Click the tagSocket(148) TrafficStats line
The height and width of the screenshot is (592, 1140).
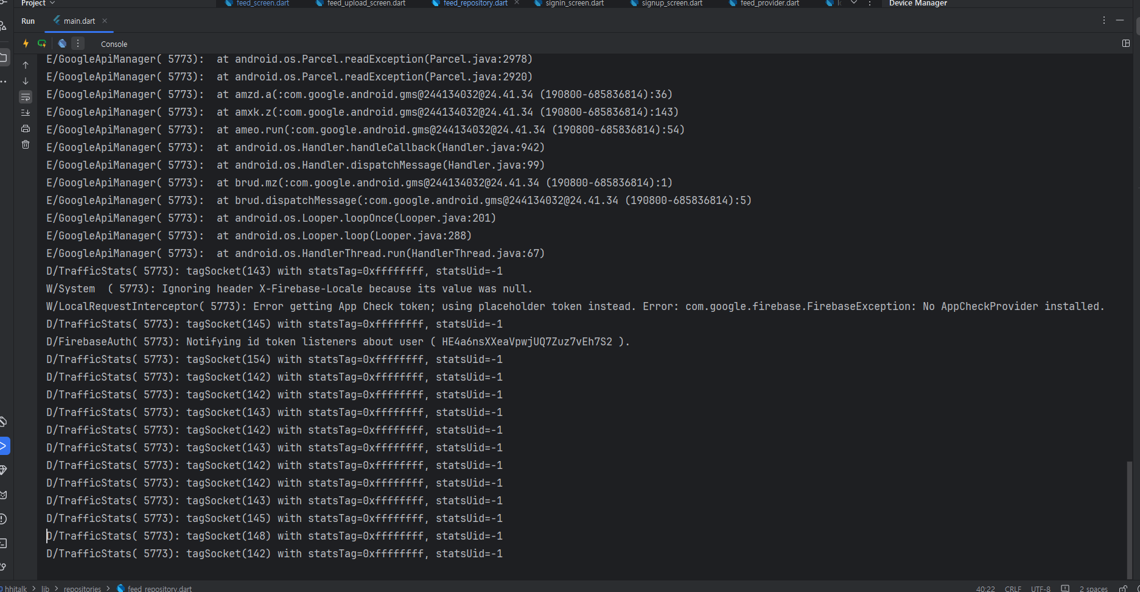click(x=275, y=536)
